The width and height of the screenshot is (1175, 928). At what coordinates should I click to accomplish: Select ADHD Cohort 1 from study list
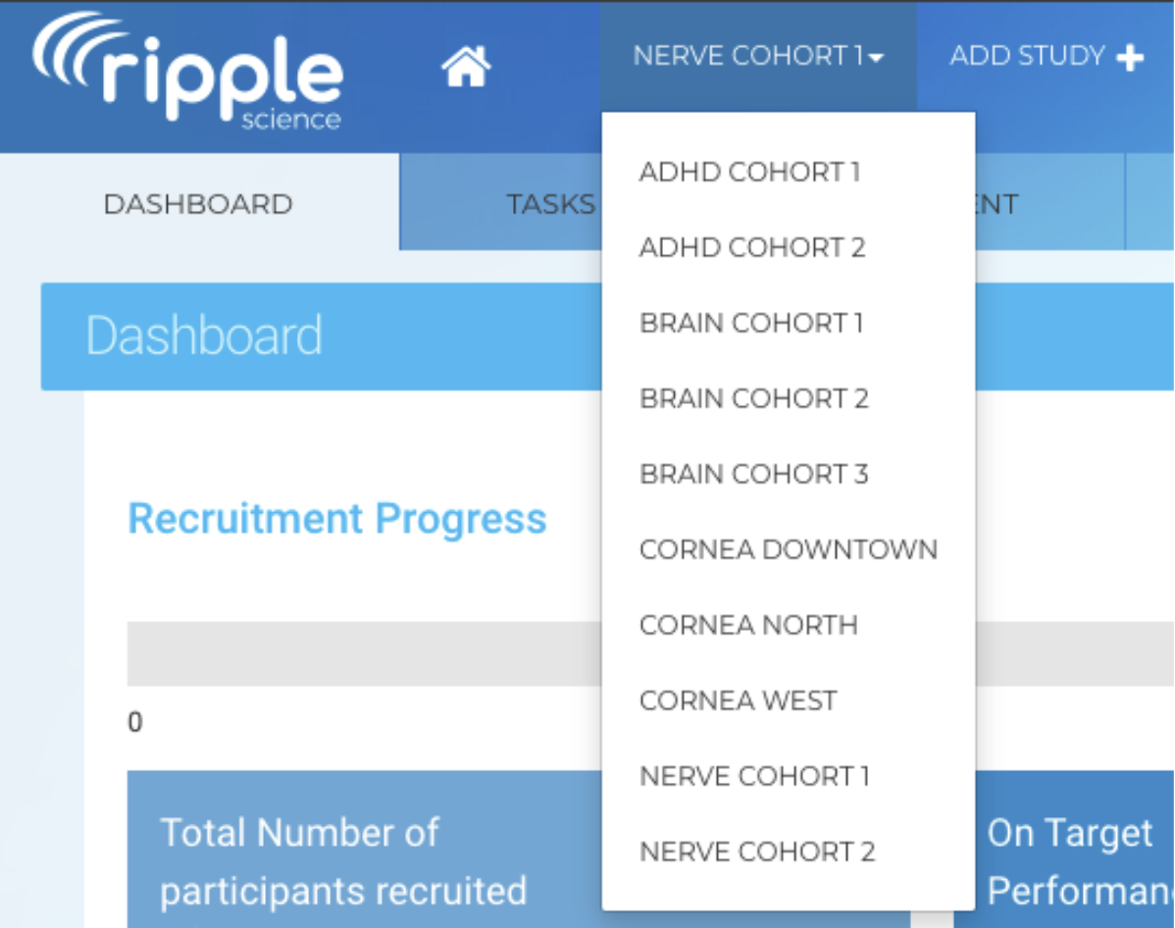point(749,173)
